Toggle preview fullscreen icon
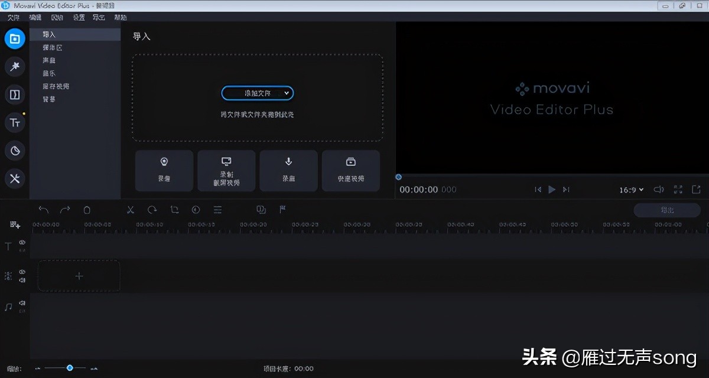709x378 pixels. [x=678, y=190]
